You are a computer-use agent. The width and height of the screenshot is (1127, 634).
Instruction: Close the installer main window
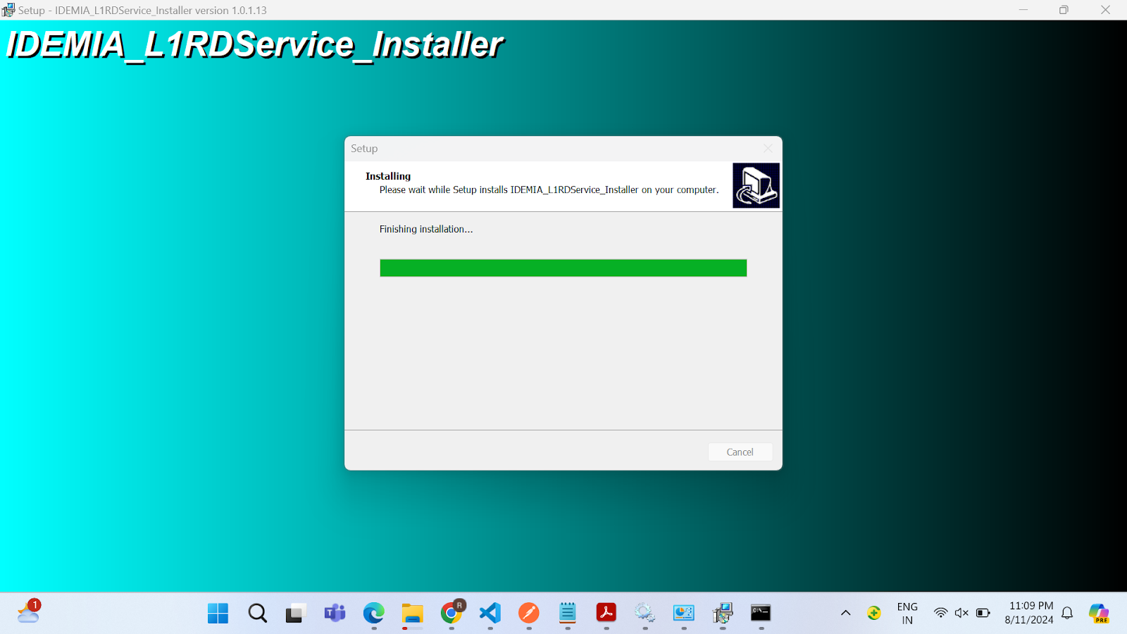point(1105,10)
